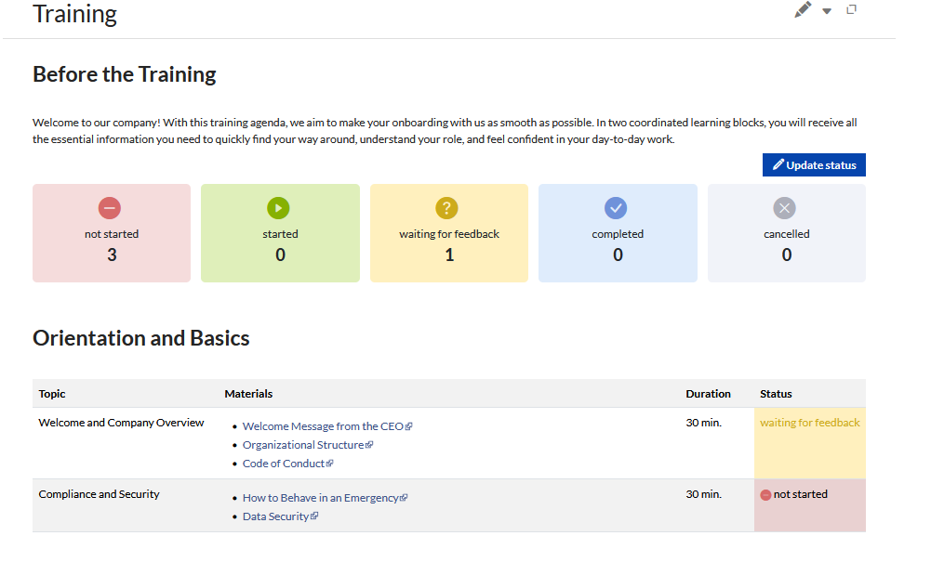Click the blue completed checkmark icon

(617, 208)
